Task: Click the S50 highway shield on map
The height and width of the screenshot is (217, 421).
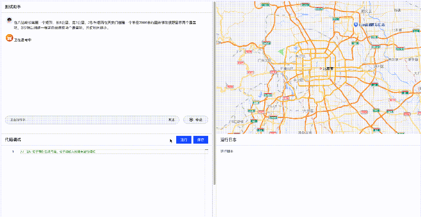Action: tap(336, 19)
